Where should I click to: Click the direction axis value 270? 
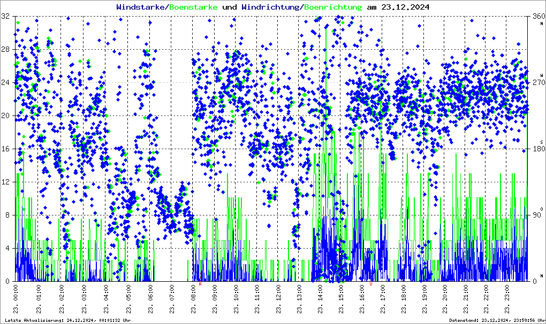click(539, 83)
